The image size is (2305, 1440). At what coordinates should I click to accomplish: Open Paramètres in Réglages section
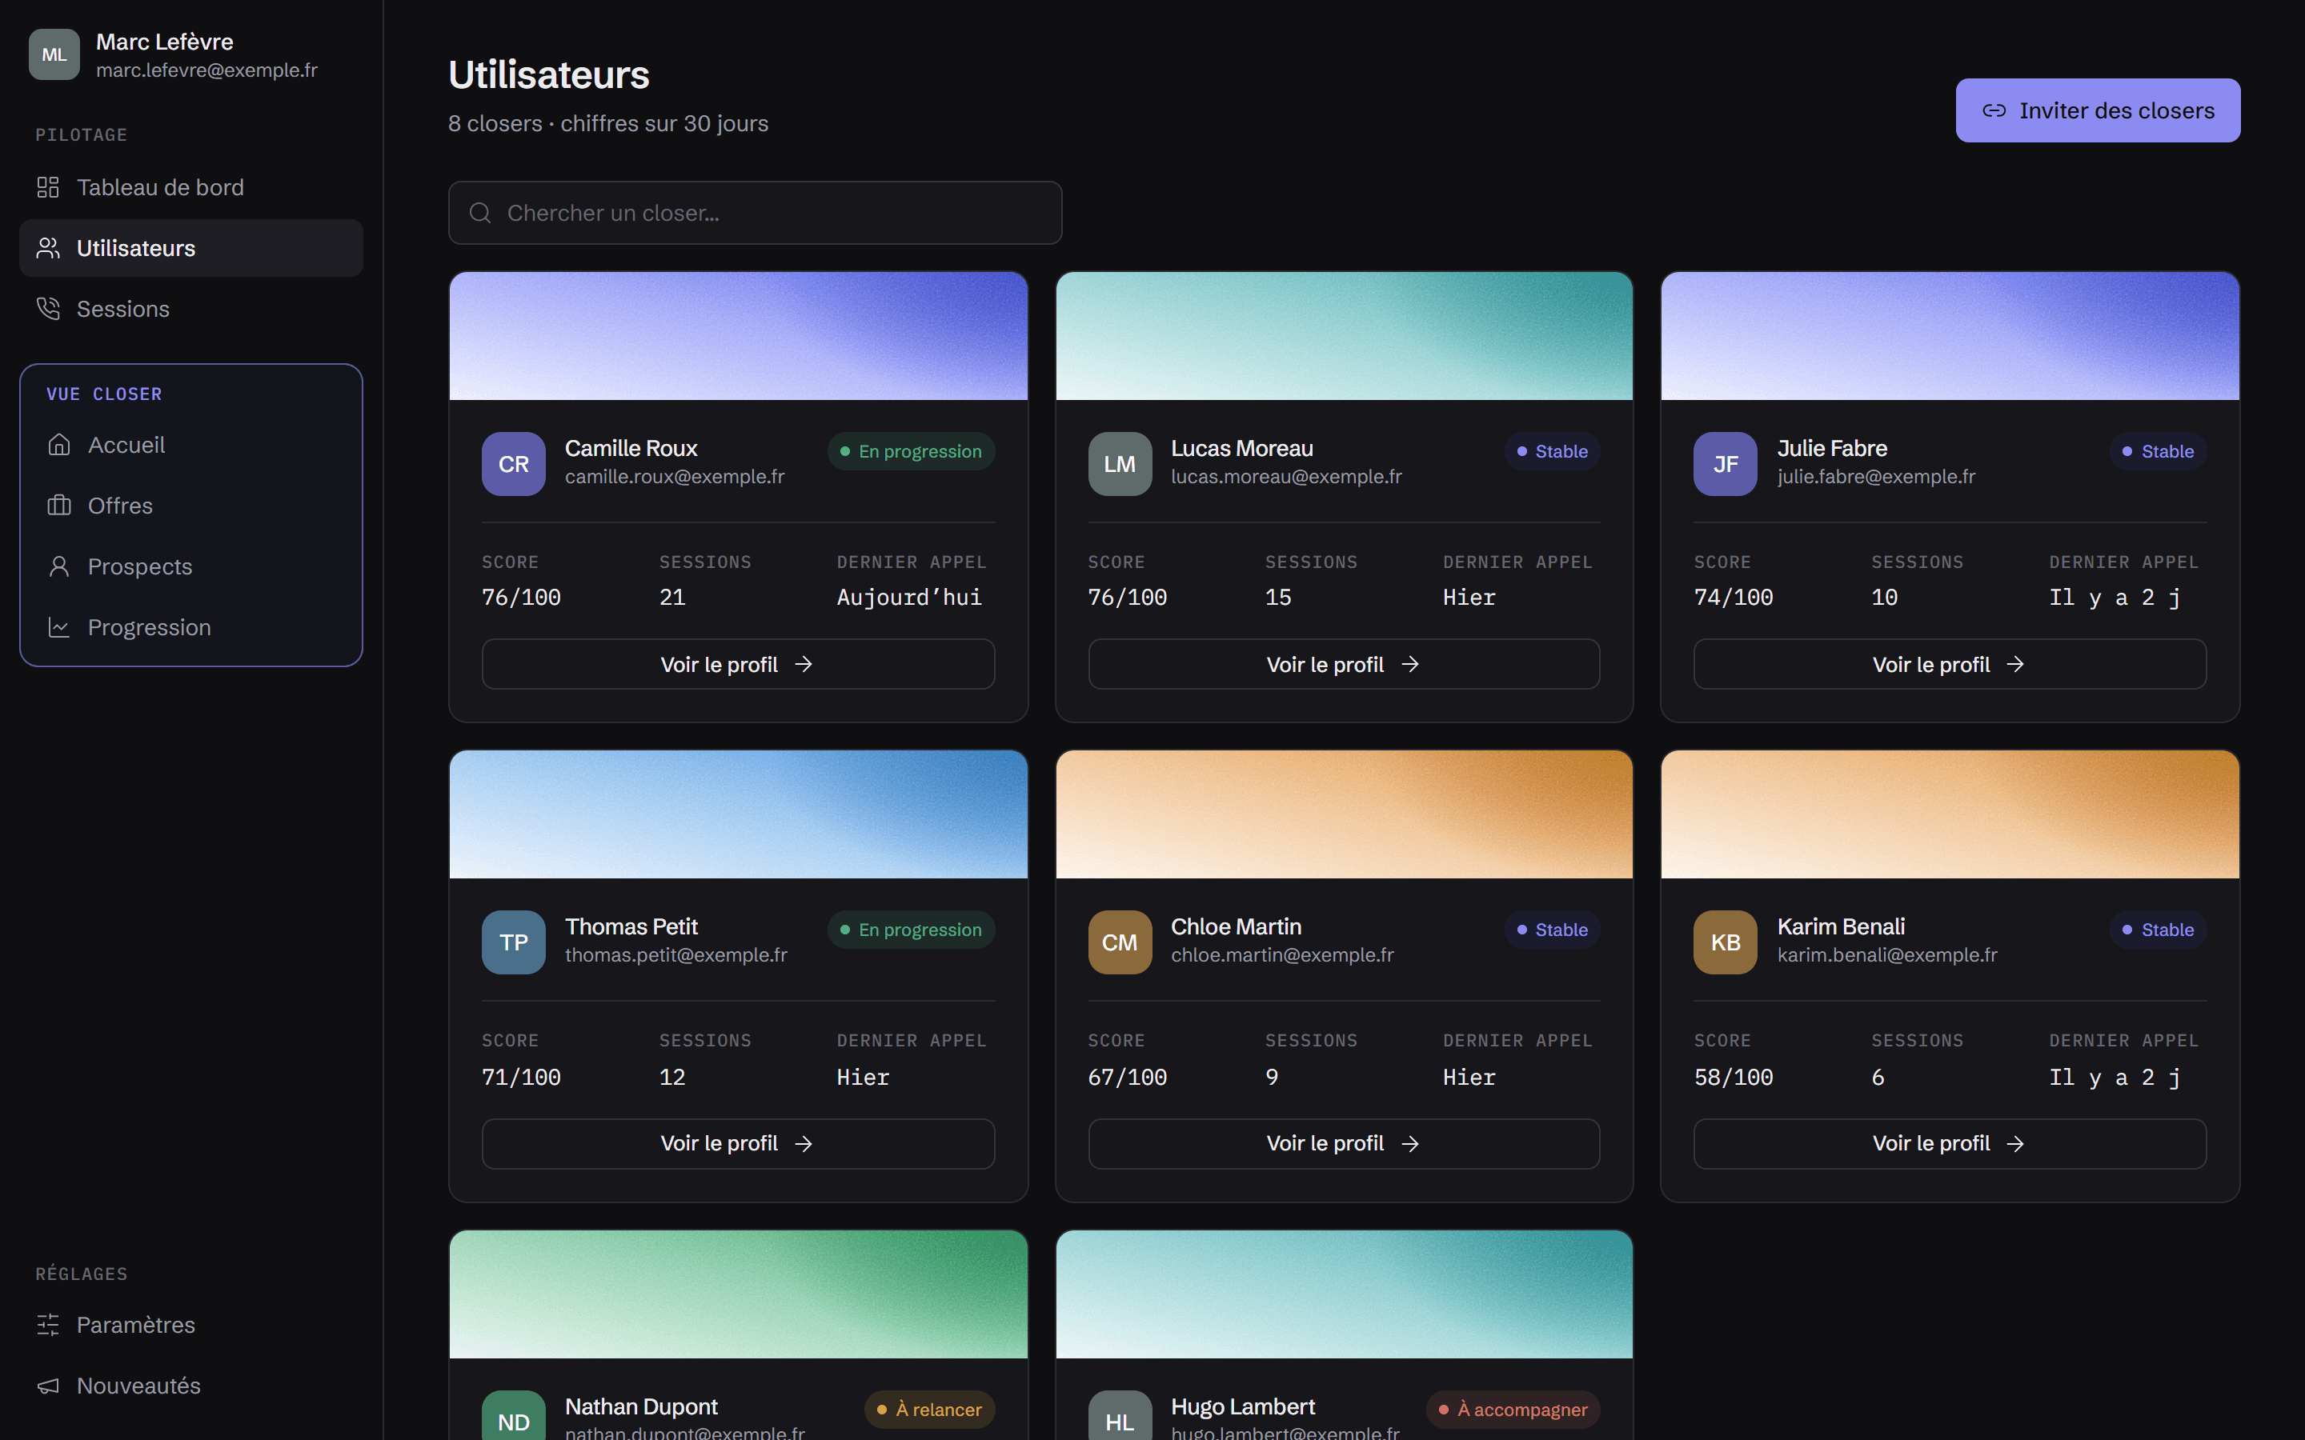pos(190,1325)
